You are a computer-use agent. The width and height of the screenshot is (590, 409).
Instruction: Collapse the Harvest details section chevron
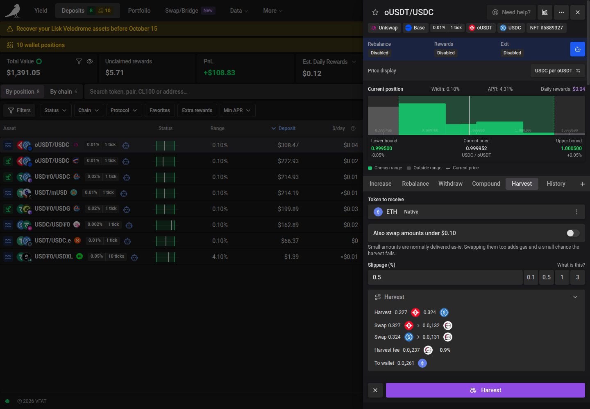575,297
